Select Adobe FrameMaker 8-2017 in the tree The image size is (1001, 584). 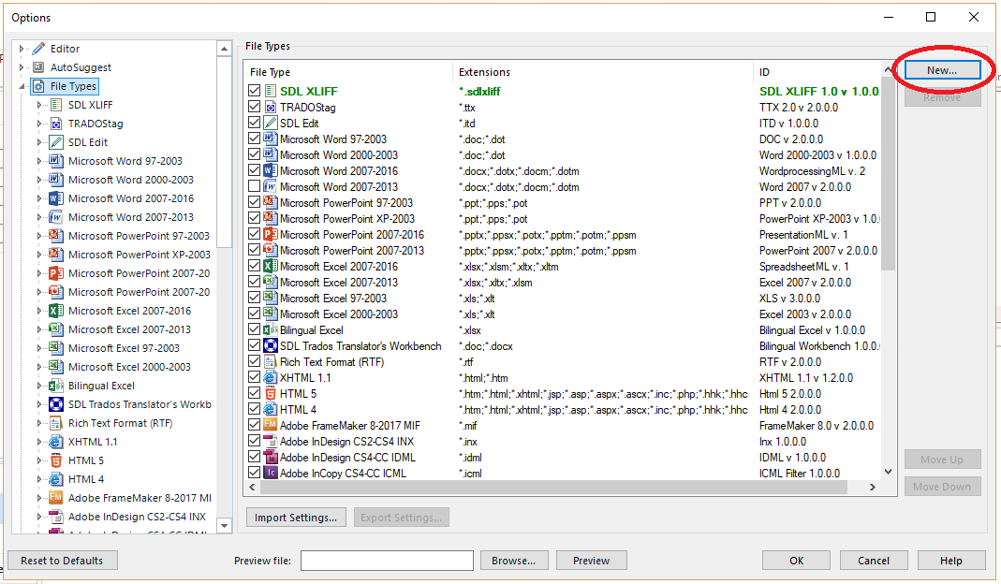[140, 498]
